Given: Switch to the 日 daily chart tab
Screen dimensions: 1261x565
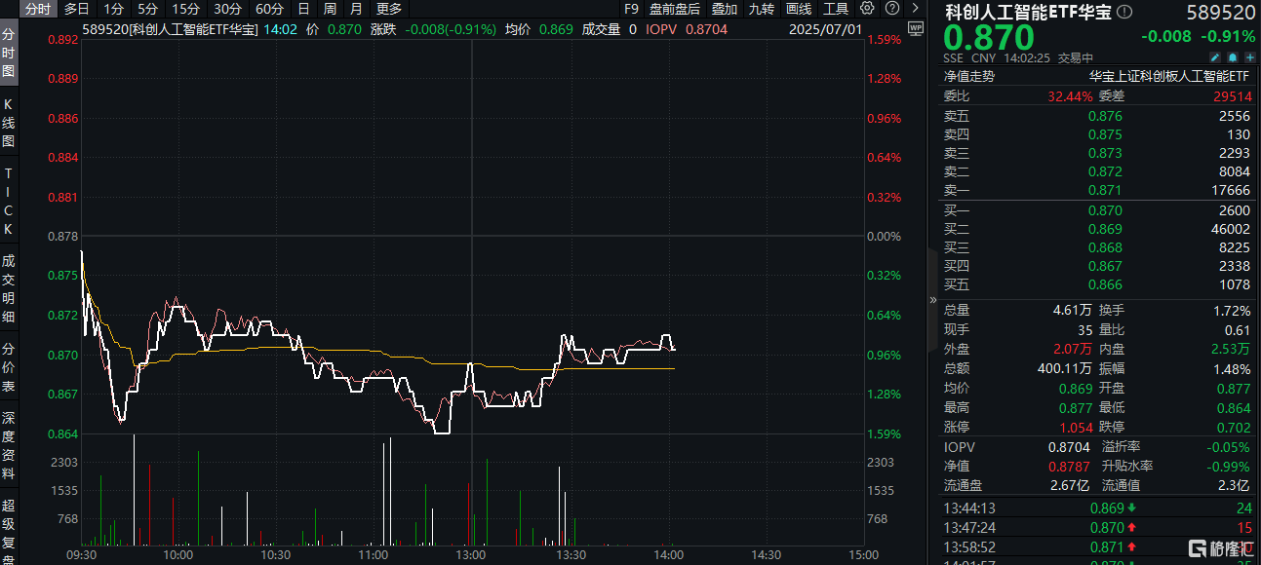Looking at the screenshot, I should point(303,9).
